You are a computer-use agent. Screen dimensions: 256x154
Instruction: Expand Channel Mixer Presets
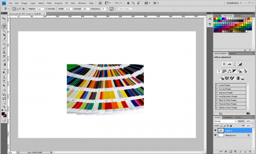tap(217, 104)
